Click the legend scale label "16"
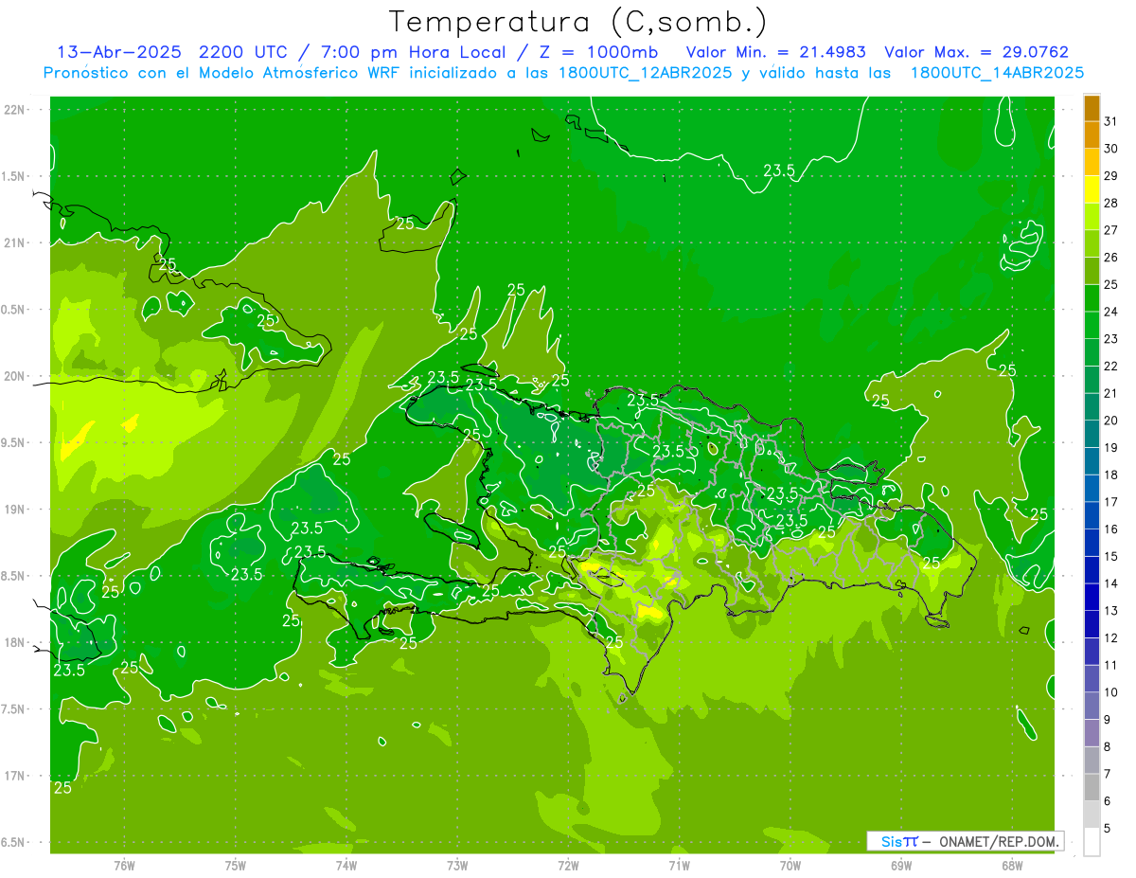Screen dimensions: 1136x878 (1110, 529)
